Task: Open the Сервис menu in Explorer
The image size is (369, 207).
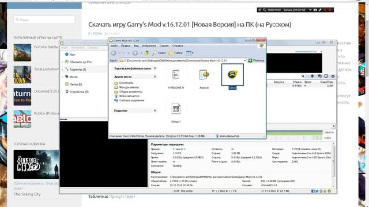Action: pos(164,46)
